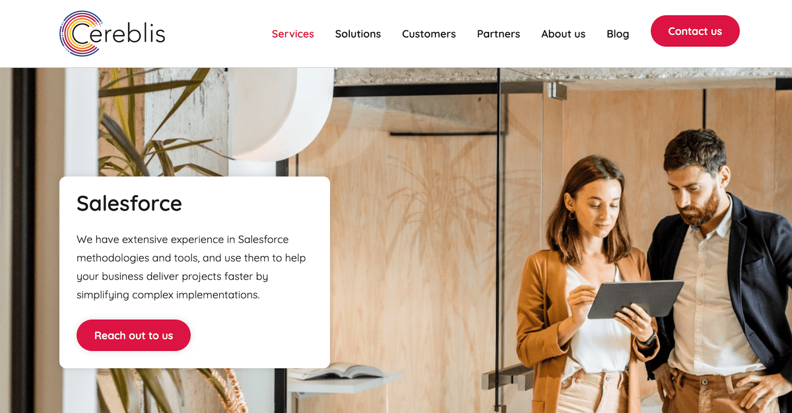Open the About us page

click(x=563, y=34)
